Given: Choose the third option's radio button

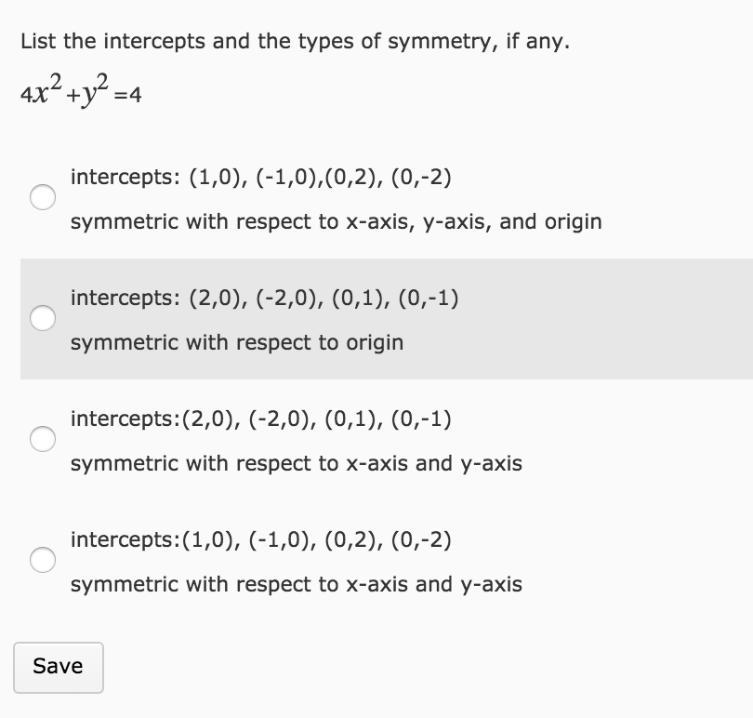Looking at the screenshot, I should 41,440.
